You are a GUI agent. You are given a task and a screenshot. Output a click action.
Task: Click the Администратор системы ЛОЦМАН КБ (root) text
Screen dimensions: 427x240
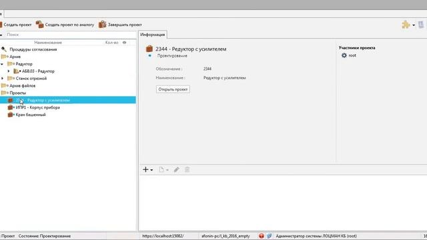(x=316, y=236)
